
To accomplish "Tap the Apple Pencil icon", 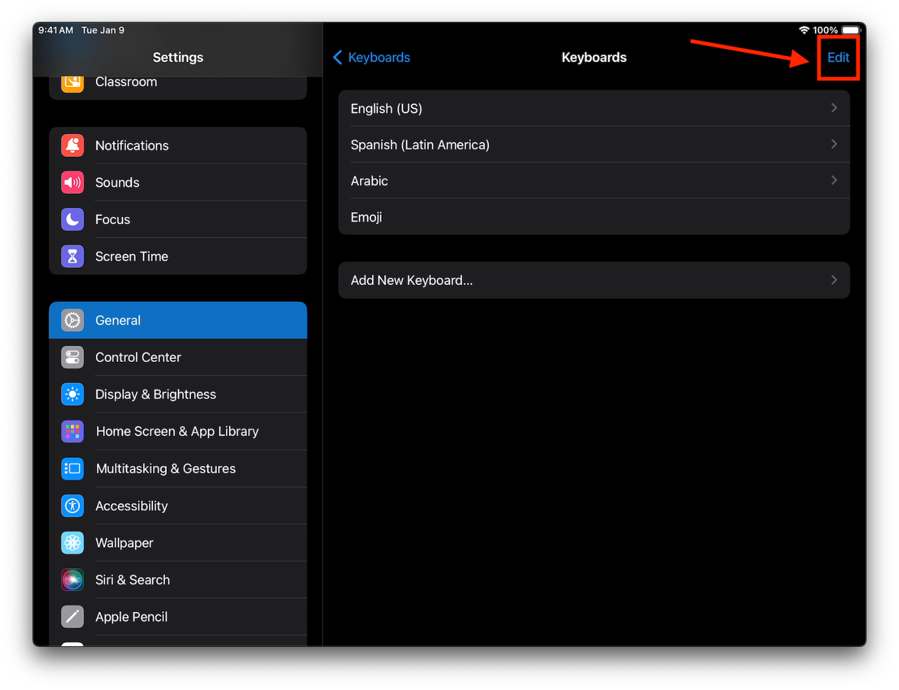I will [72, 617].
